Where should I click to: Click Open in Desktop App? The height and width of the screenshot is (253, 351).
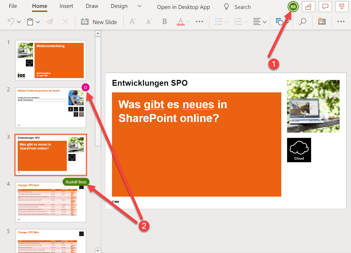183,7
